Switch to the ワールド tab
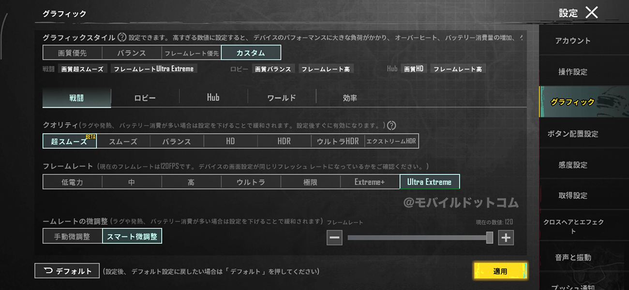Viewport: 629px width, 290px height. (281, 98)
